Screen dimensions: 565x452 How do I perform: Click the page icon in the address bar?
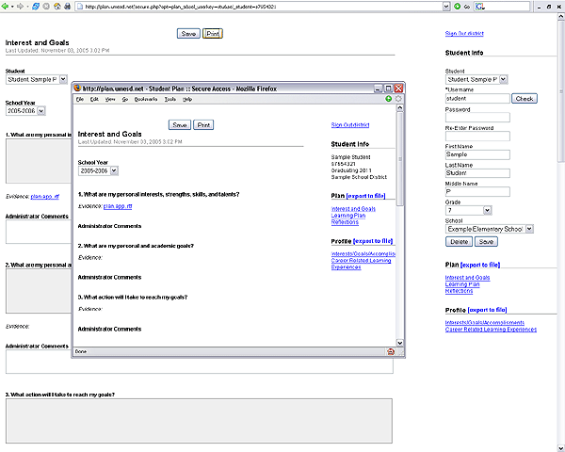pos(80,7)
